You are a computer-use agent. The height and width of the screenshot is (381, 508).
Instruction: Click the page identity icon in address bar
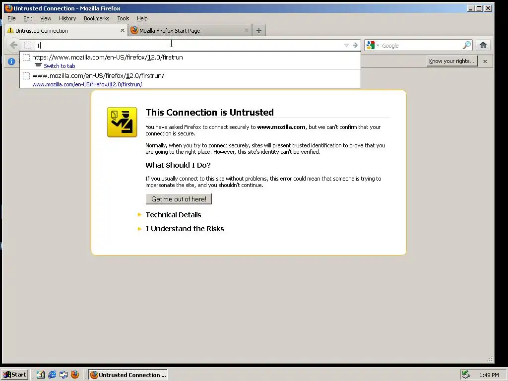pyautogui.click(x=28, y=45)
